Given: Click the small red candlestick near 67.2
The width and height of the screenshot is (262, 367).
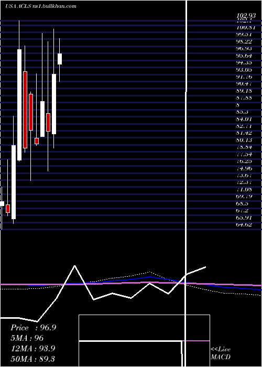Looking at the screenshot, I should pos(8,209).
